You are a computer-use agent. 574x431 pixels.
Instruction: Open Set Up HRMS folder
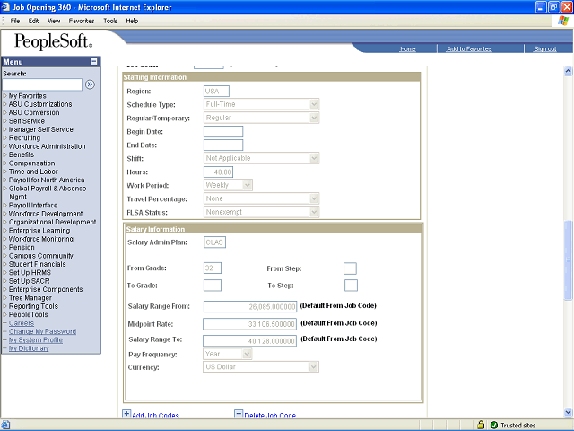tap(30, 272)
